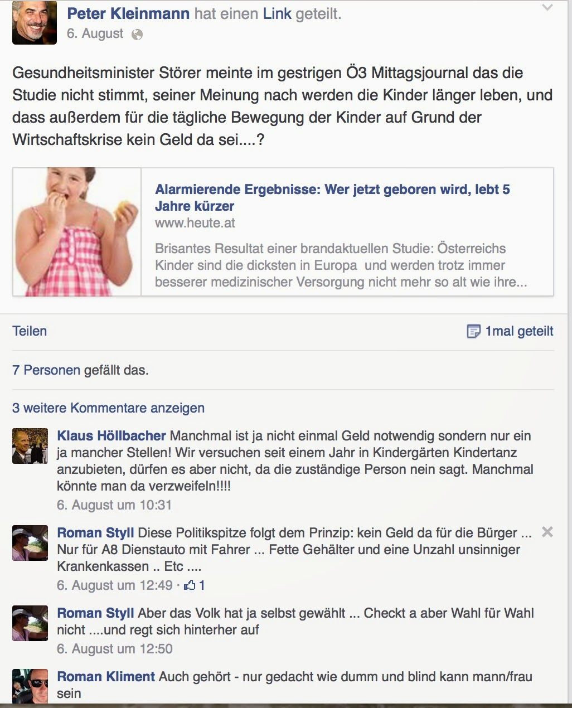Image resolution: width=572 pixels, height=708 pixels.
Task: Open the '1mal geteilt' shares list
Action: coord(519,331)
